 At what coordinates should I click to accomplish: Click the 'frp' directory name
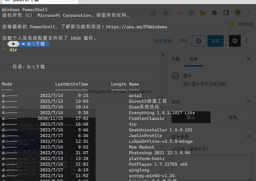point(133,124)
